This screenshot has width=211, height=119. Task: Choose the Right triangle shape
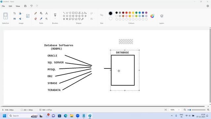tap(86, 13)
